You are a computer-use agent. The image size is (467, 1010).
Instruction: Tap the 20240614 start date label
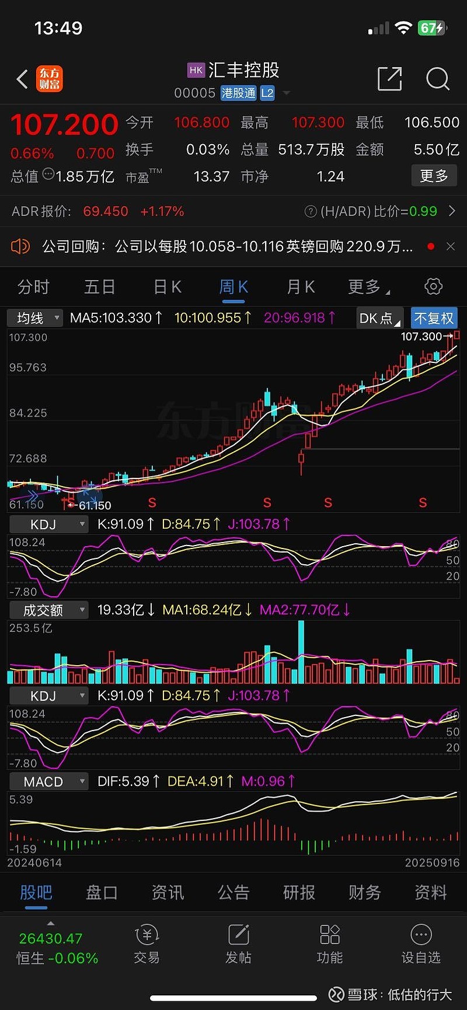(x=34, y=862)
